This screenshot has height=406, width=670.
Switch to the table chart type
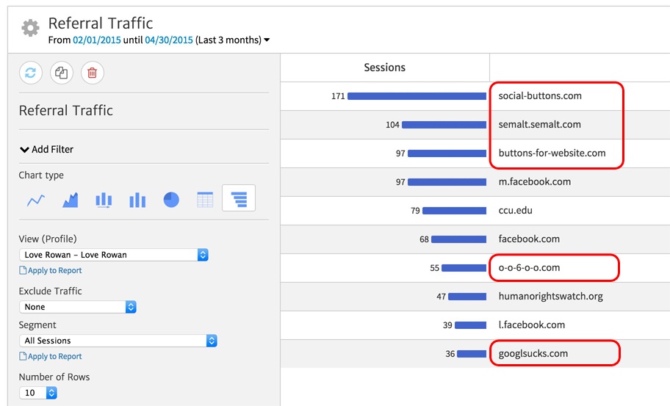point(205,200)
